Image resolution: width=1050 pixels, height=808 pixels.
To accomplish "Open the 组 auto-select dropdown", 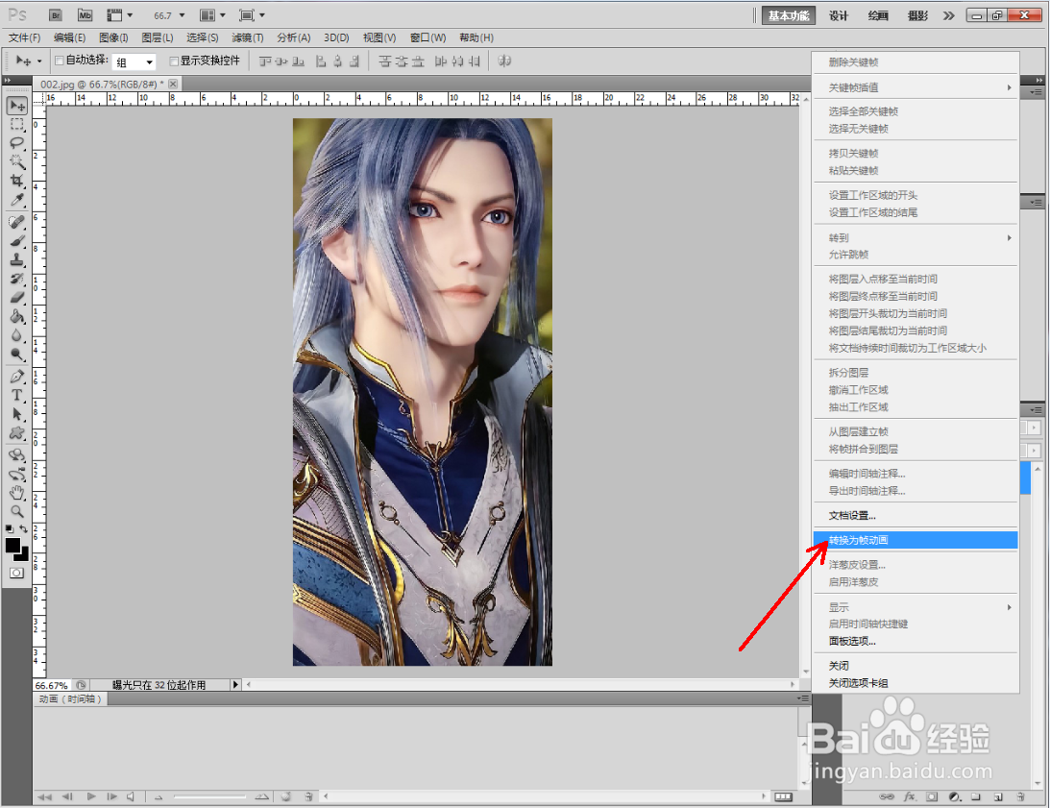I will coord(134,61).
